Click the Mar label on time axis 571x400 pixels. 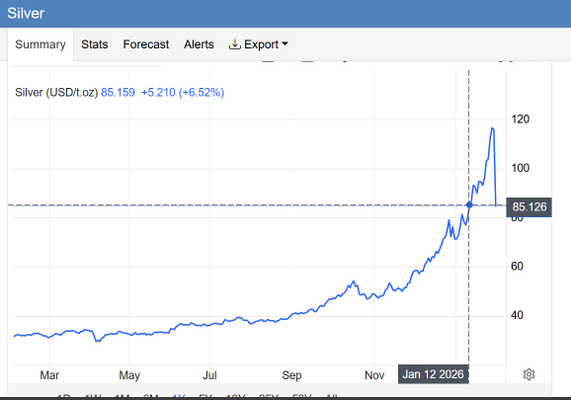pos(49,375)
